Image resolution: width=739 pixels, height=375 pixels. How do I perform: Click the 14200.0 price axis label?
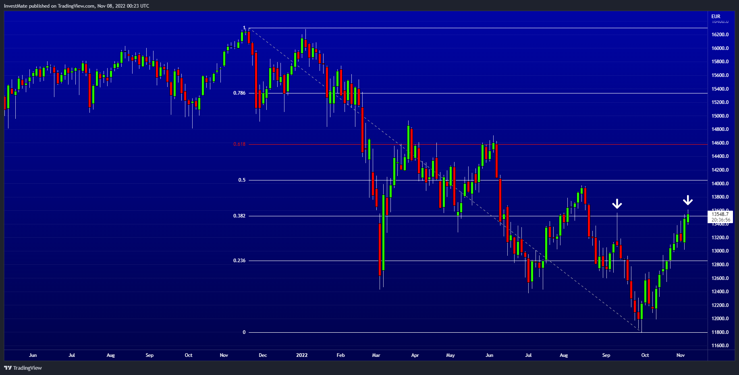click(720, 170)
